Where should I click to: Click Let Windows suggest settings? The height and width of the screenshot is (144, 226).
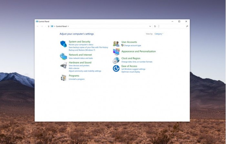coord(133,69)
